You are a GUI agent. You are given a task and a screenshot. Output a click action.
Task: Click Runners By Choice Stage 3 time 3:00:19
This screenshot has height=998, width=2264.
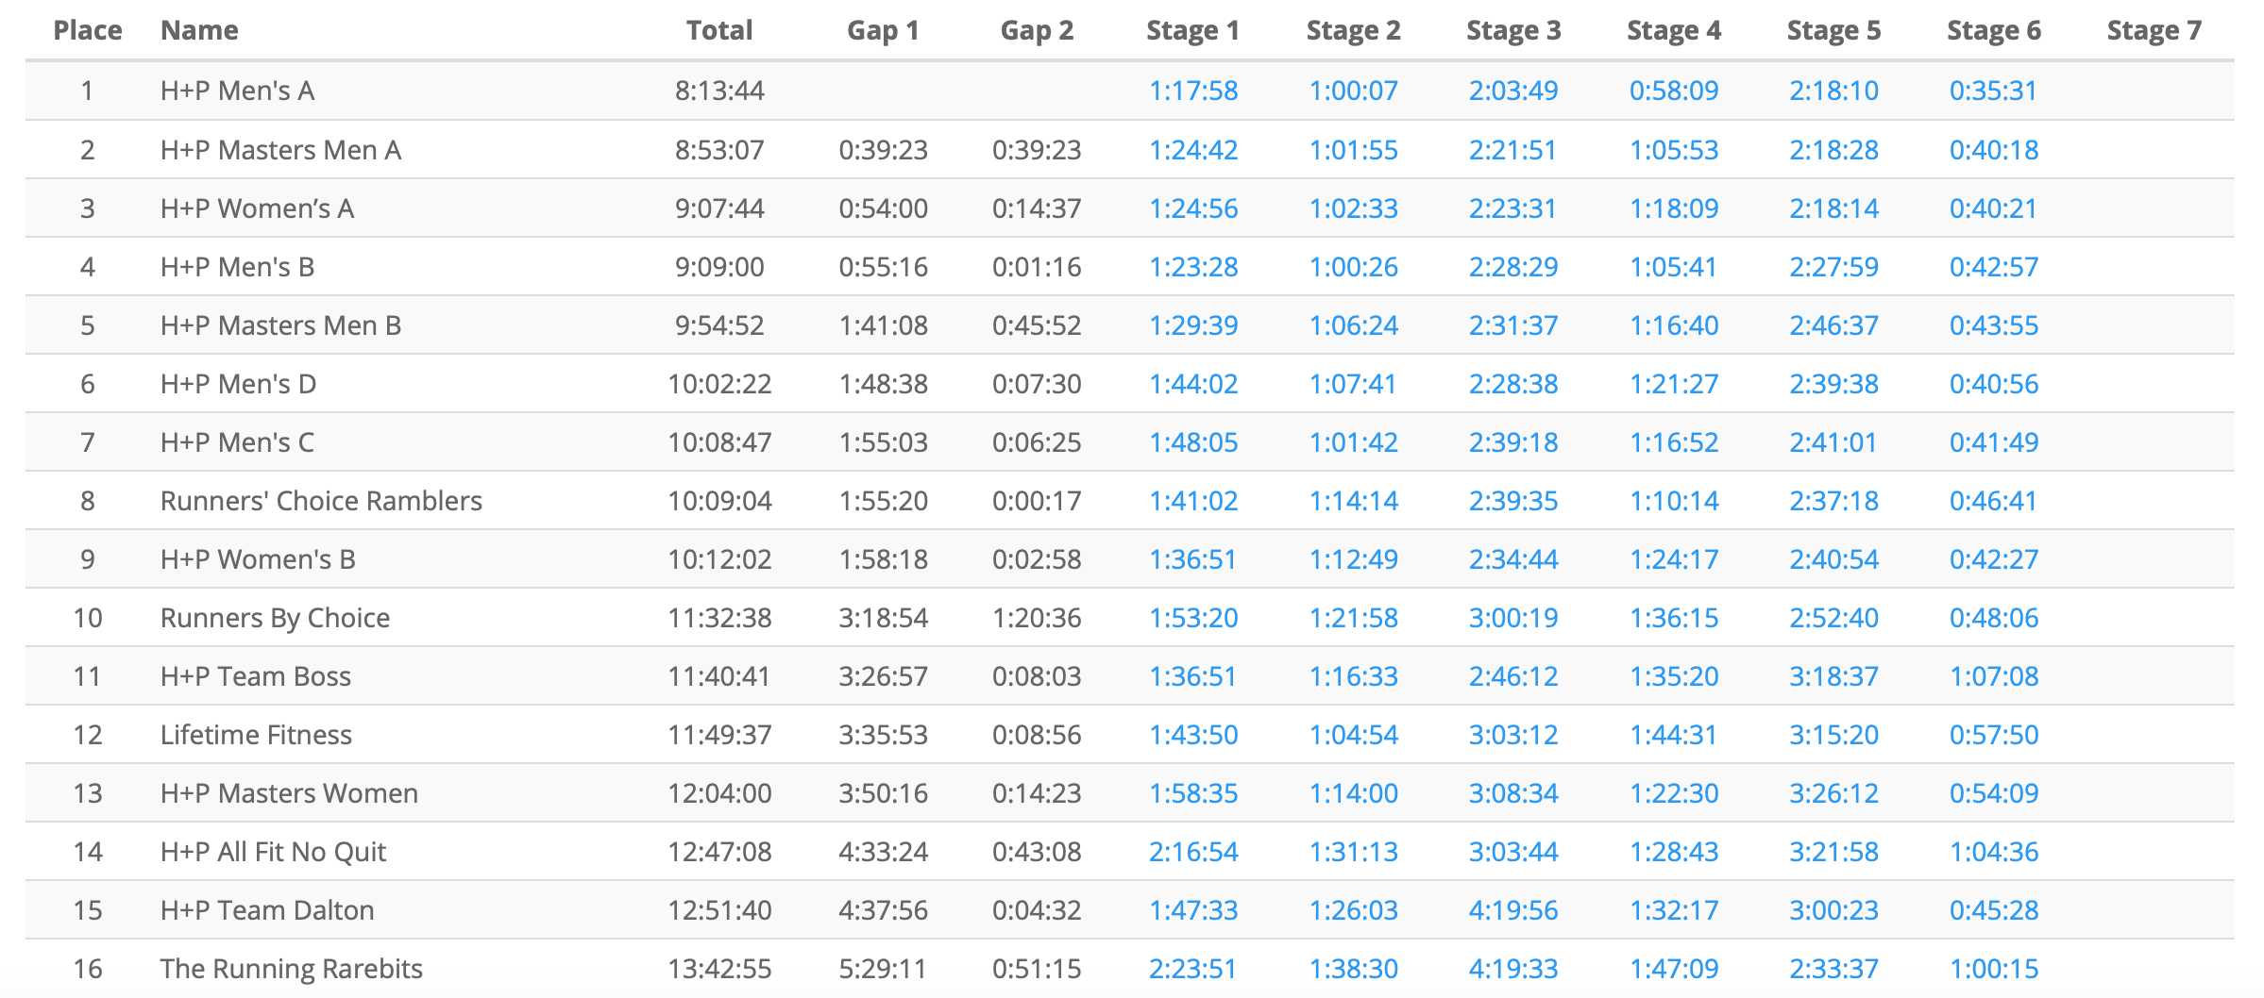[1512, 618]
